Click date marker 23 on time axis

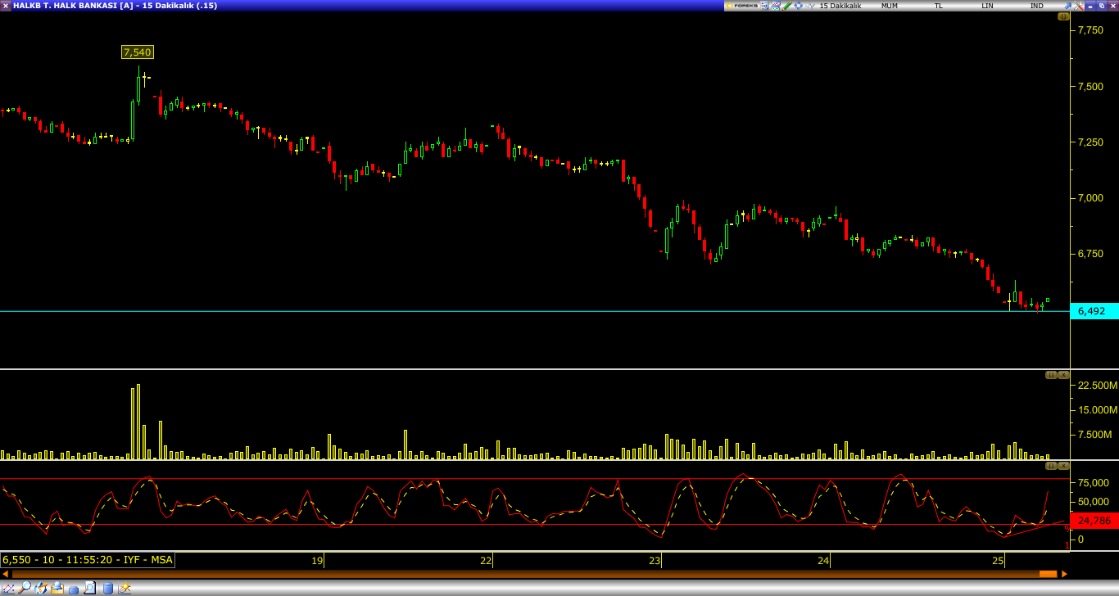coord(655,561)
